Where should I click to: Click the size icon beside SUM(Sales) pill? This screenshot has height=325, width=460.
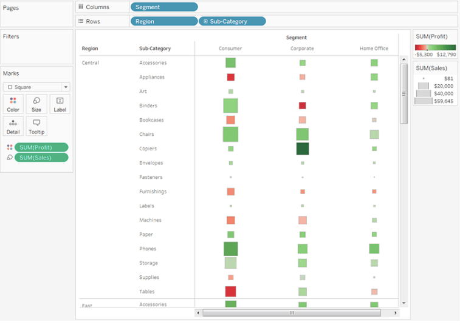click(9, 158)
